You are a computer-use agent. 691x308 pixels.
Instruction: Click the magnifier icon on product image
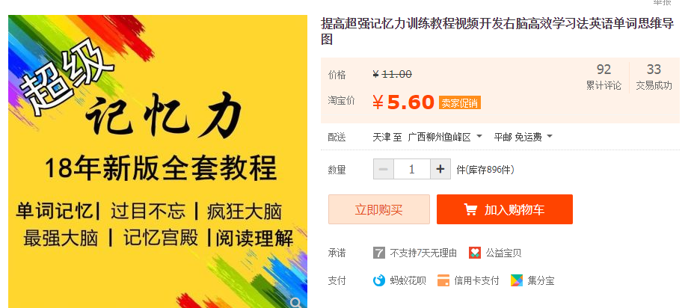coord(297,302)
